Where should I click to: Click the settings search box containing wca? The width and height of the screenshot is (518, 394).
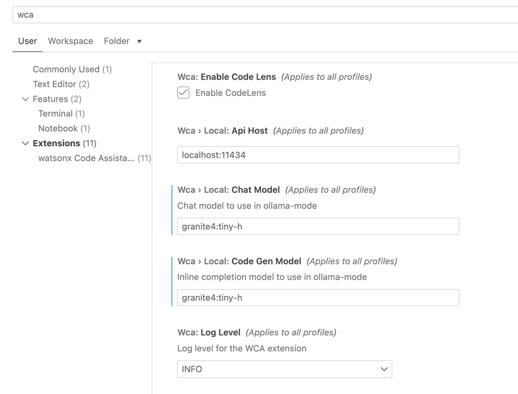pos(265,15)
